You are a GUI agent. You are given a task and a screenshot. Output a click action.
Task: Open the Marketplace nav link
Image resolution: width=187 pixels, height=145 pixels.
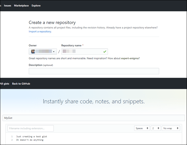point(21,6)
